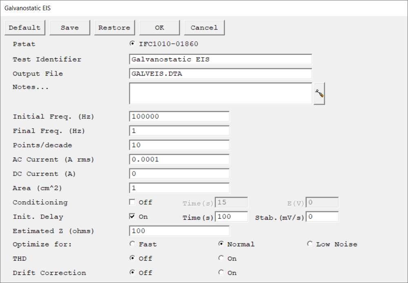
Task: Click the Init. Delay Time(s) field
Action: 231,216
